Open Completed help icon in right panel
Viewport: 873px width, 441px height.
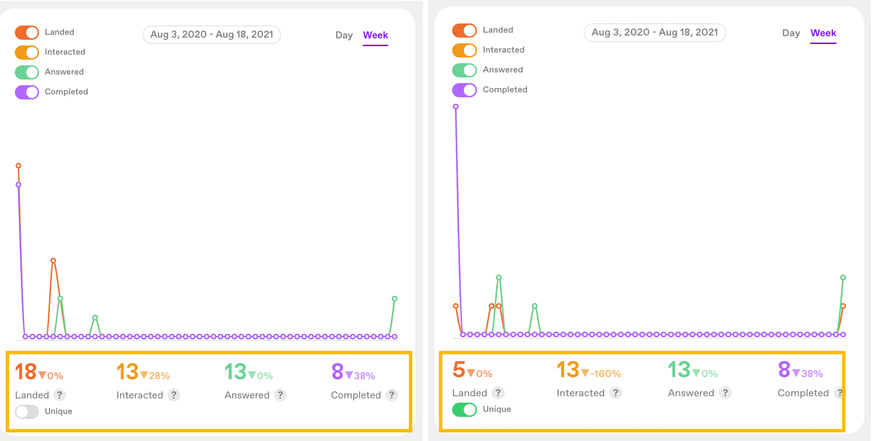point(840,393)
